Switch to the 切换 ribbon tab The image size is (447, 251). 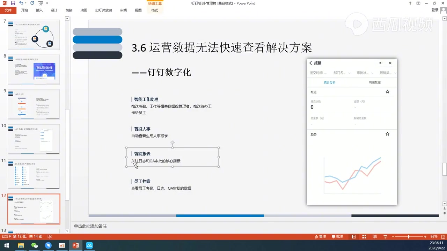point(69,10)
